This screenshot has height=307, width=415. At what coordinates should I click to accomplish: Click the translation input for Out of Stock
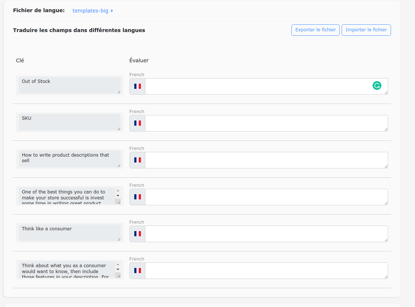(258, 86)
